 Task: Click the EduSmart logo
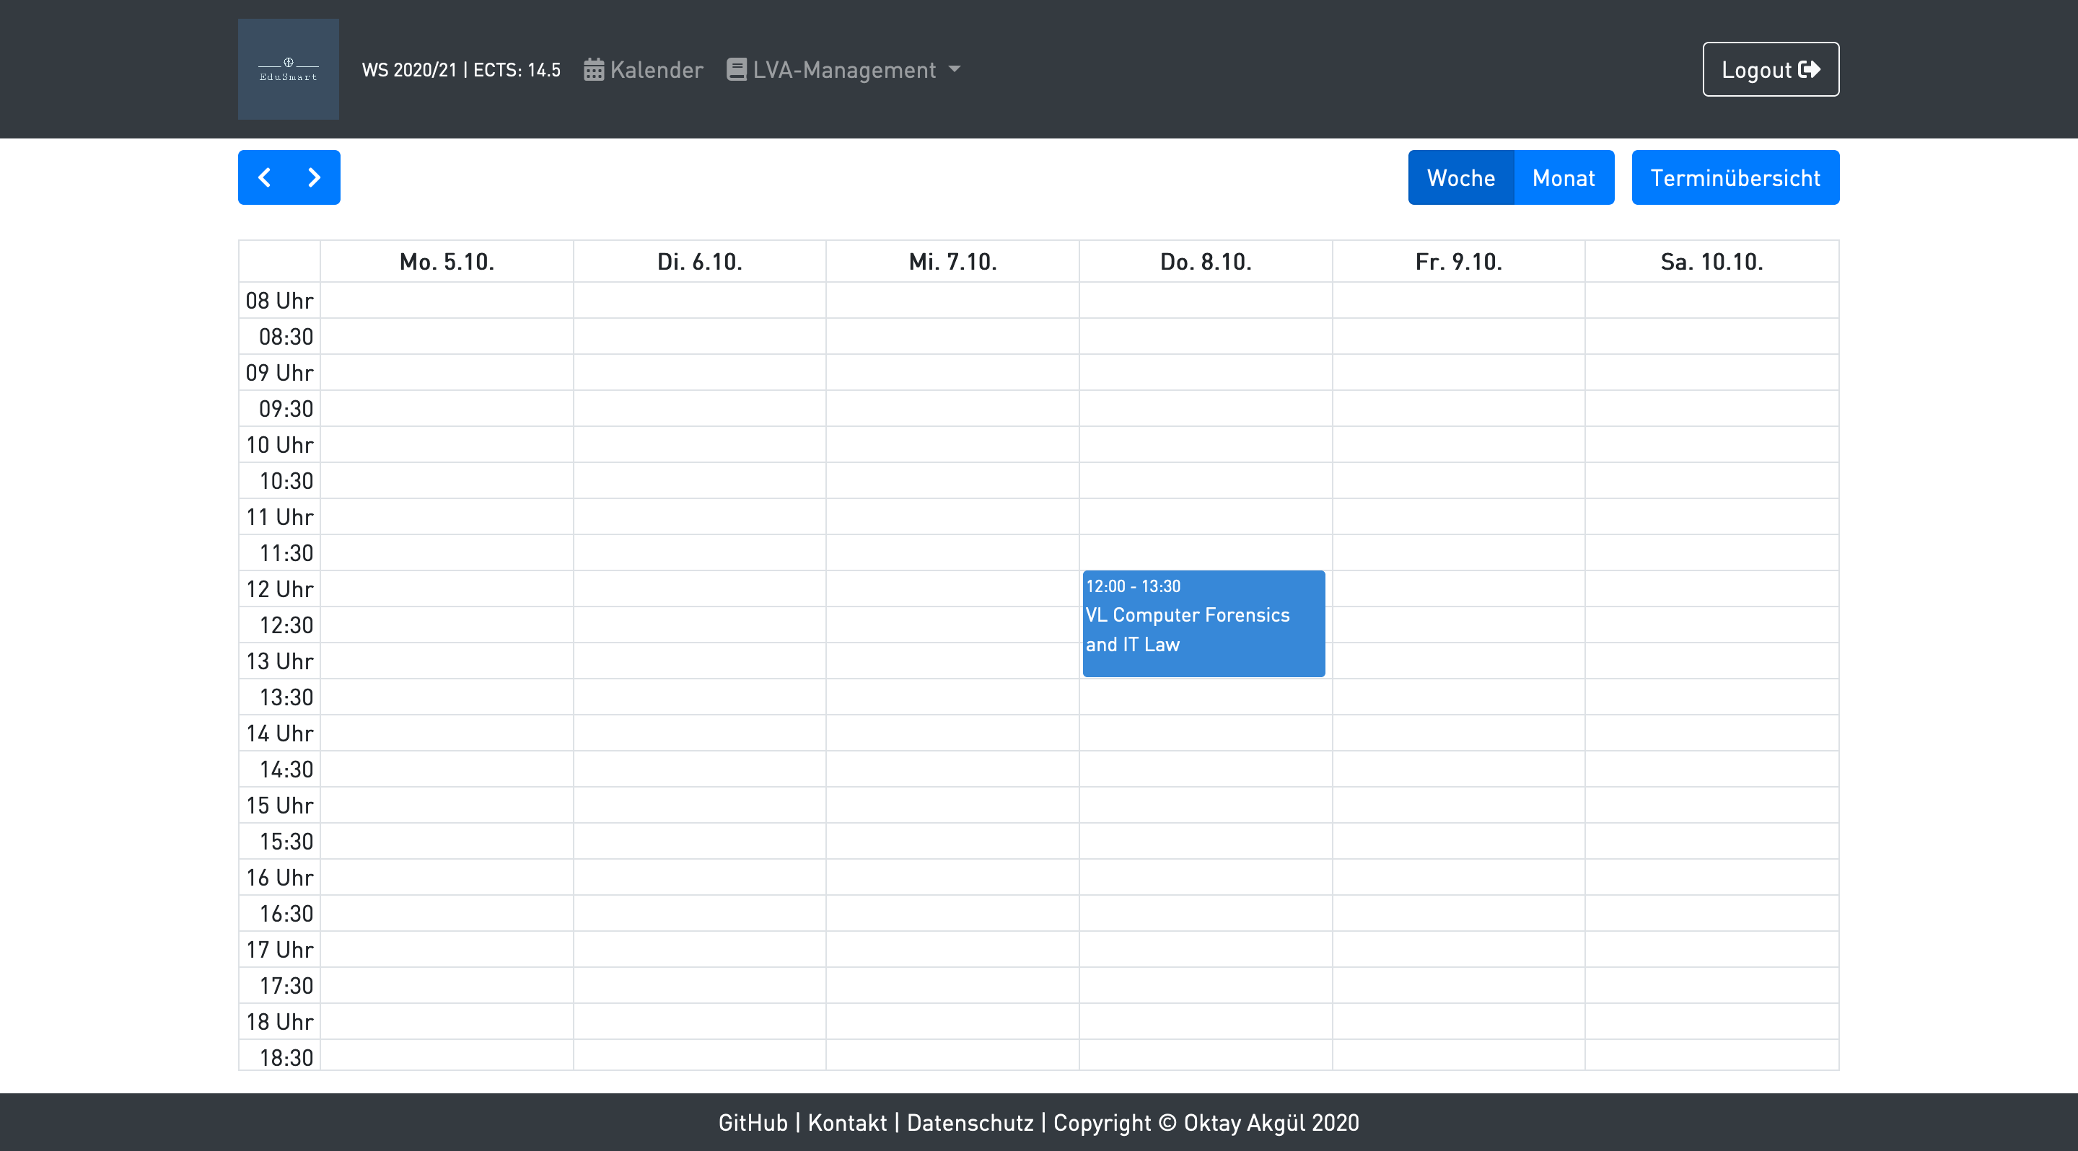pos(288,69)
